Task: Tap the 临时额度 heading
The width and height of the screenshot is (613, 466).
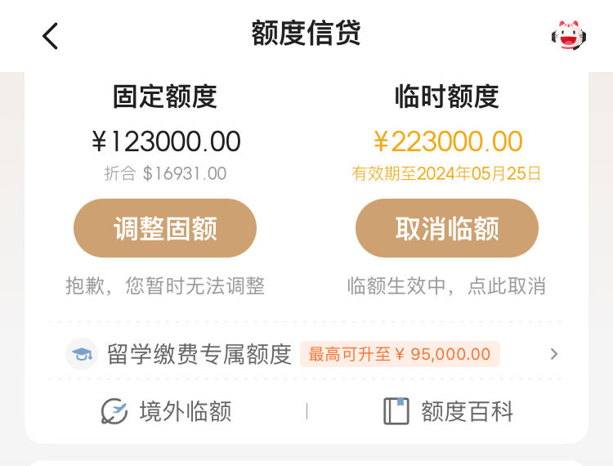Action: point(447,96)
